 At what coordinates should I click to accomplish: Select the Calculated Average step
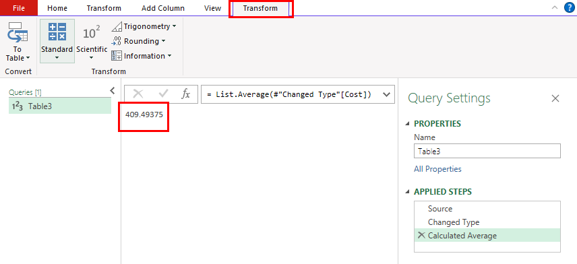tap(487, 236)
